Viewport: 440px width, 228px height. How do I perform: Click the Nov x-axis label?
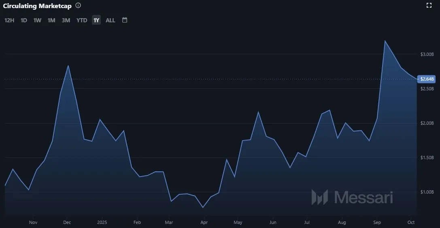pyautogui.click(x=33, y=222)
